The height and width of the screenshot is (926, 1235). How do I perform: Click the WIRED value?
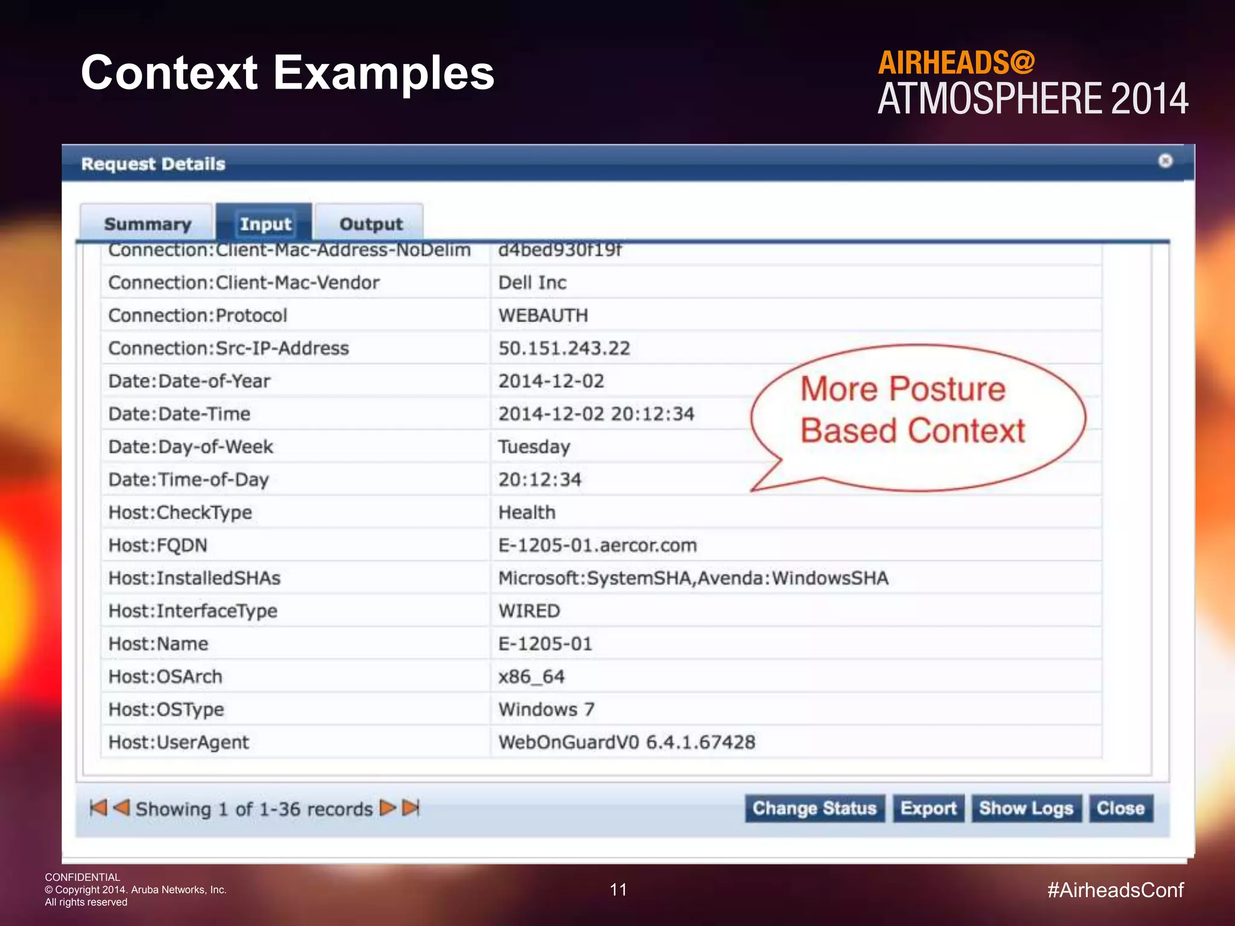529,611
